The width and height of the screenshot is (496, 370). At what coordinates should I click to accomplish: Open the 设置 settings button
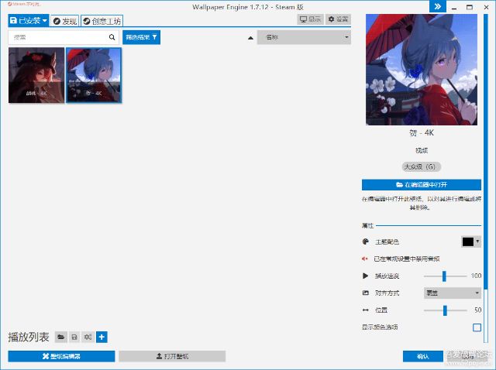coord(338,19)
